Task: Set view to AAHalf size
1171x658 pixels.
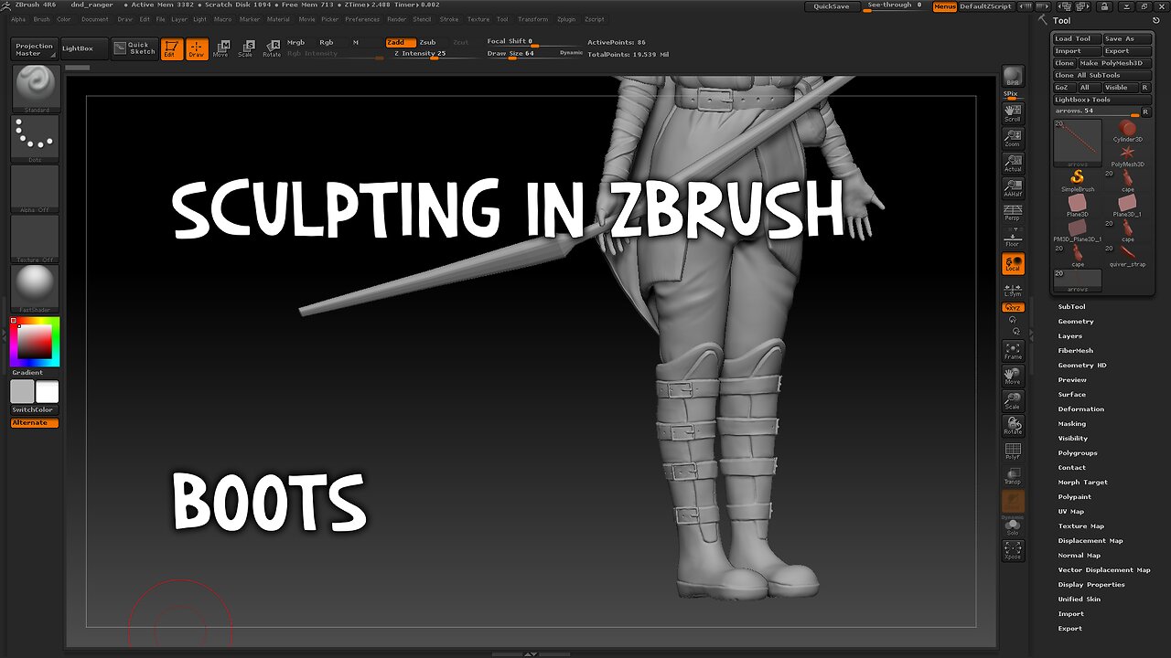Action: tap(1013, 188)
